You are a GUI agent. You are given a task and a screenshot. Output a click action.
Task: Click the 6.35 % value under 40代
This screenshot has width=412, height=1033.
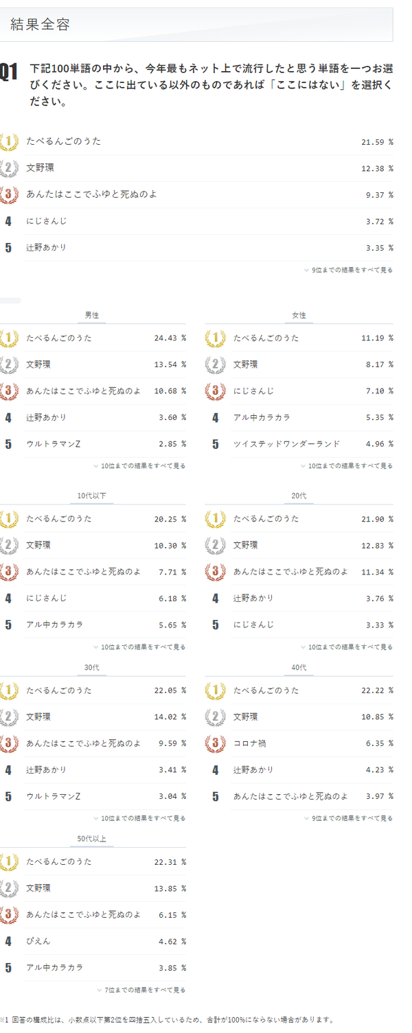[x=380, y=743]
